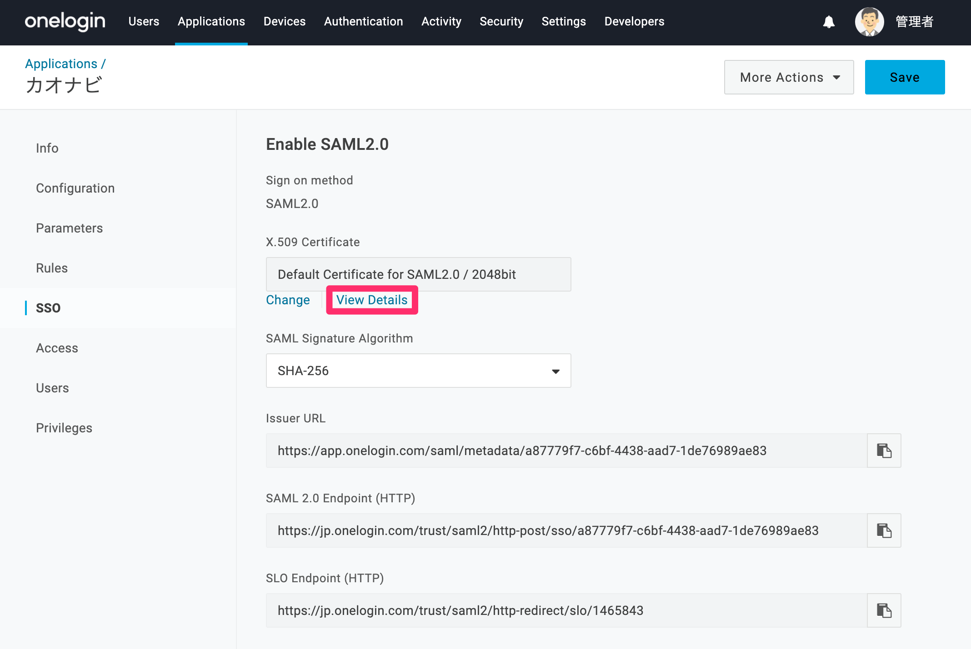This screenshot has height=649, width=971.
Task: Open the Devices top menu
Action: tap(285, 21)
